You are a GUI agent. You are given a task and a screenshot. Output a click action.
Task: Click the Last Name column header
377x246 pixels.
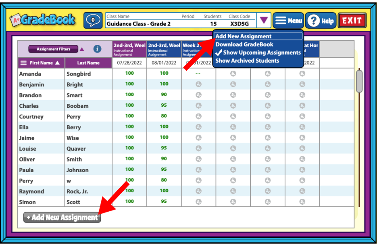click(88, 63)
